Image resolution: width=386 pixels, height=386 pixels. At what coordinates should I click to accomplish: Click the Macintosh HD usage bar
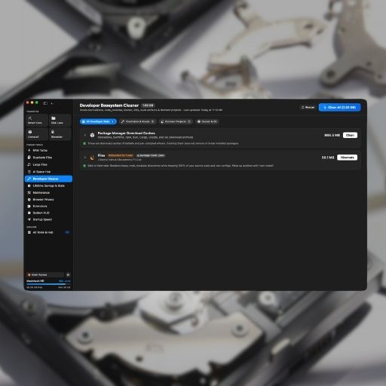(48, 284)
